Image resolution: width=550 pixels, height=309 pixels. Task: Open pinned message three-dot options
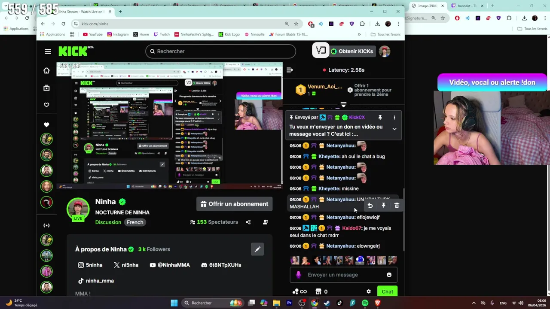point(394,117)
